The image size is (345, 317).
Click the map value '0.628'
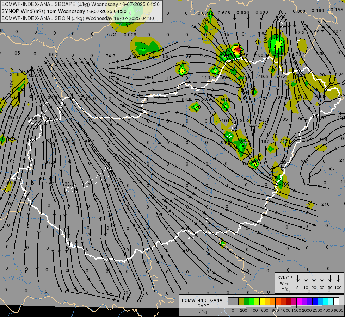tap(224, 13)
